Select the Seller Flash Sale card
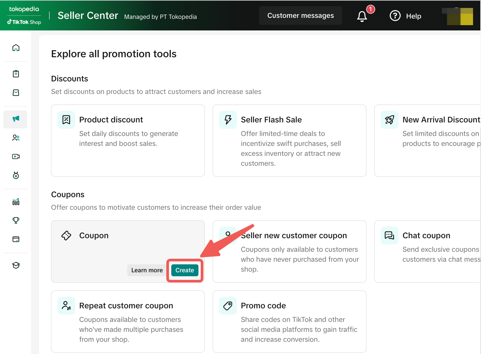The image size is (481, 354). tap(289, 141)
